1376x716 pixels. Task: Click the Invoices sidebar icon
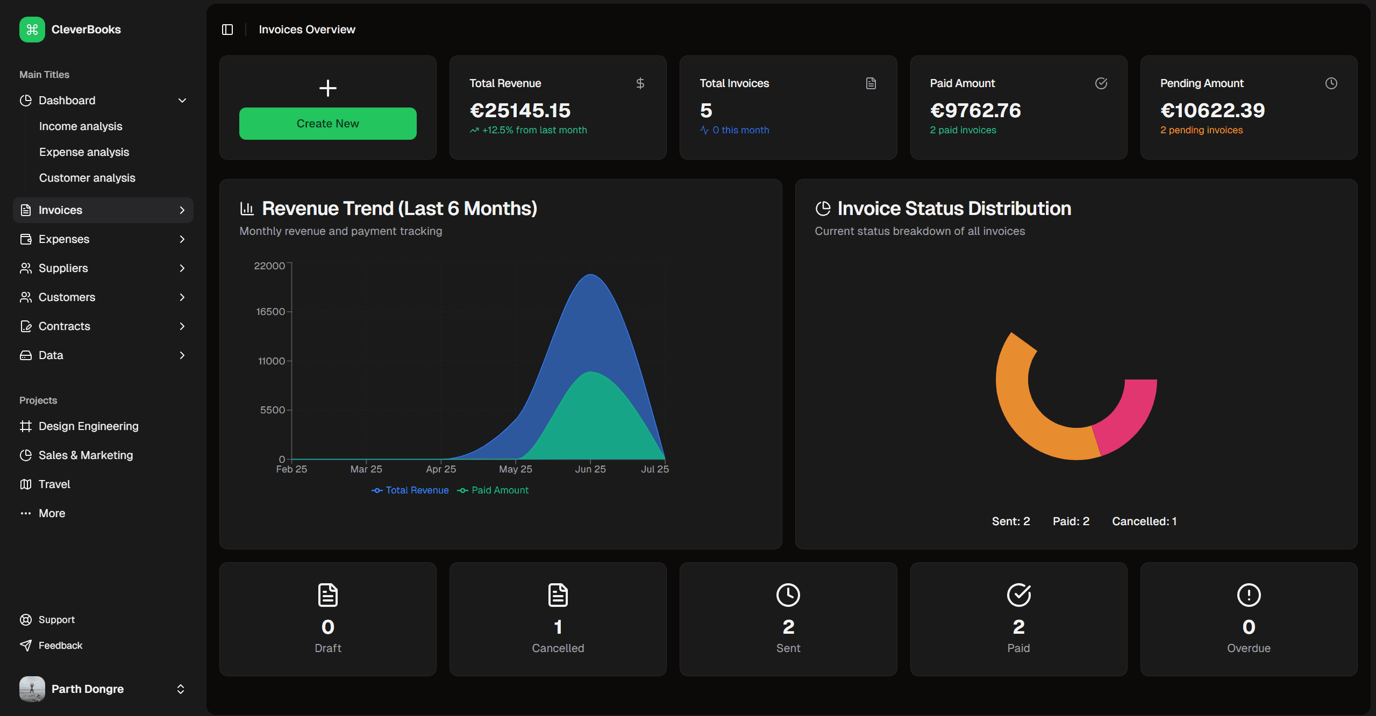click(26, 210)
